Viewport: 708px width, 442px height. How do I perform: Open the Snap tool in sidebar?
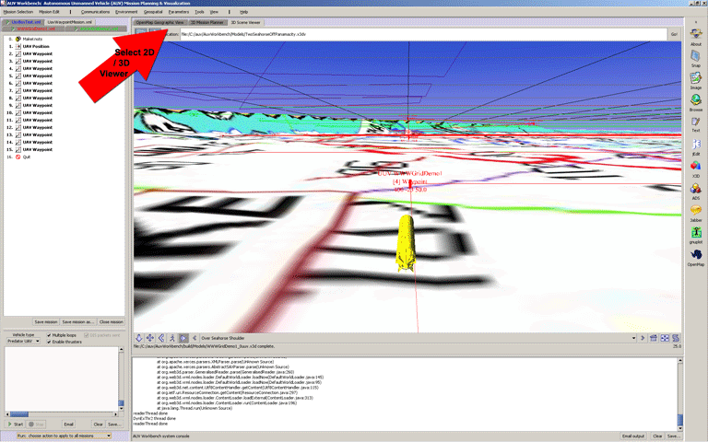(696, 58)
